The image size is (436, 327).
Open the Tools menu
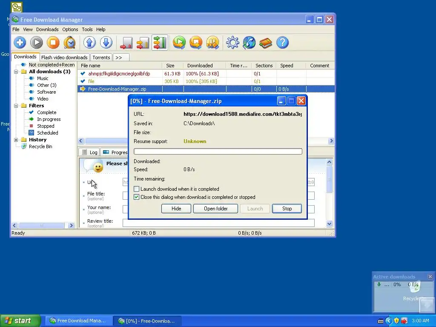point(87,29)
